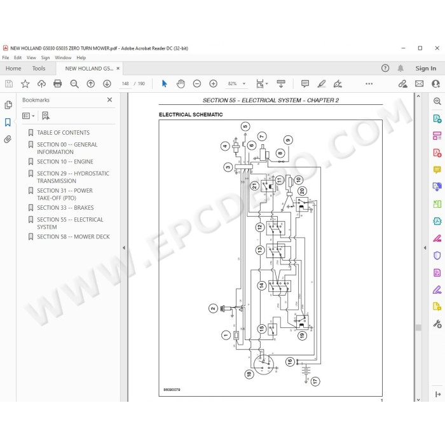The width and height of the screenshot is (445, 445).
Task: Open the attachments paperclip panel
Action: tap(8, 139)
